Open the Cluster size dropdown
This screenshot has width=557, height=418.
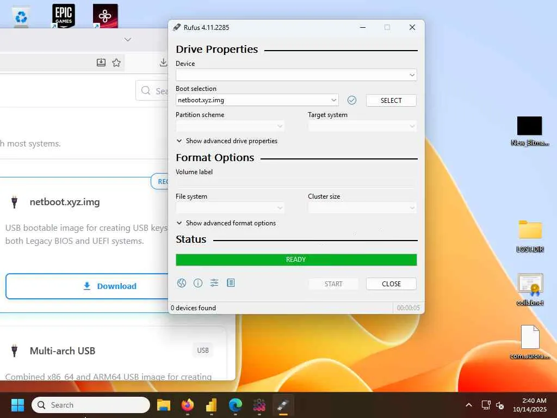pos(362,207)
